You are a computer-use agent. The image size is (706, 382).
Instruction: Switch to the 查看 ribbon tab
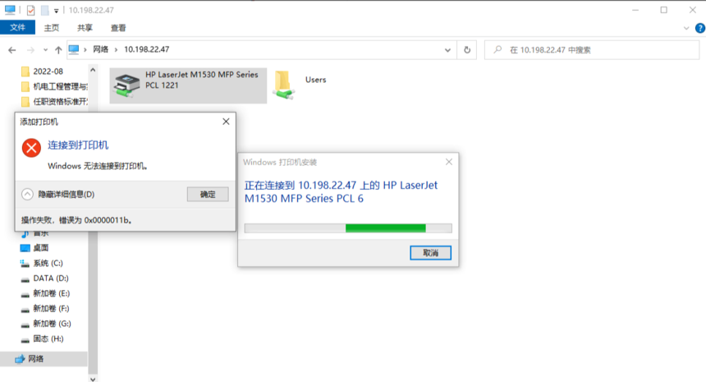click(118, 28)
